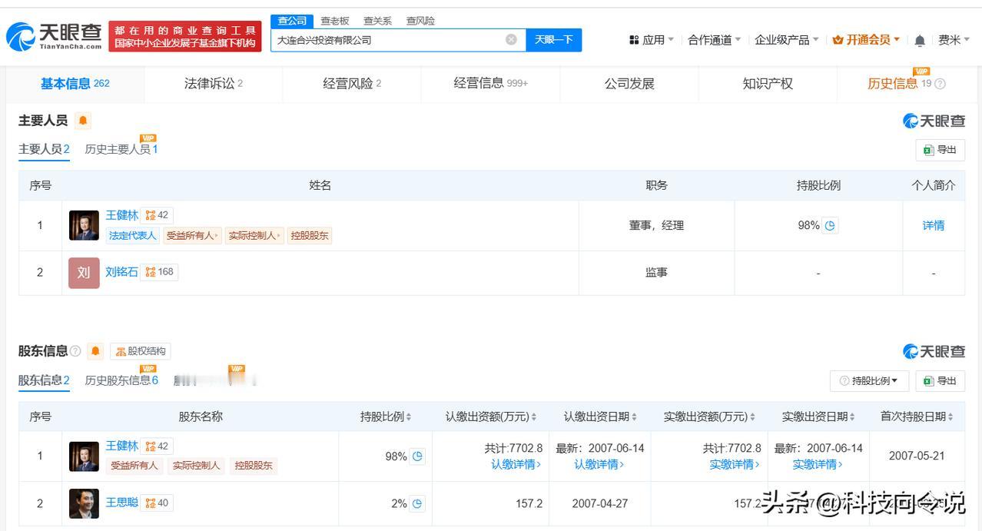Open 法律诉讼 tab

[214, 84]
